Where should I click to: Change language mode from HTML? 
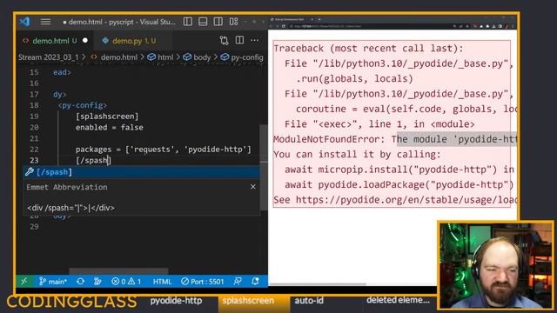pyautogui.click(x=163, y=282)
